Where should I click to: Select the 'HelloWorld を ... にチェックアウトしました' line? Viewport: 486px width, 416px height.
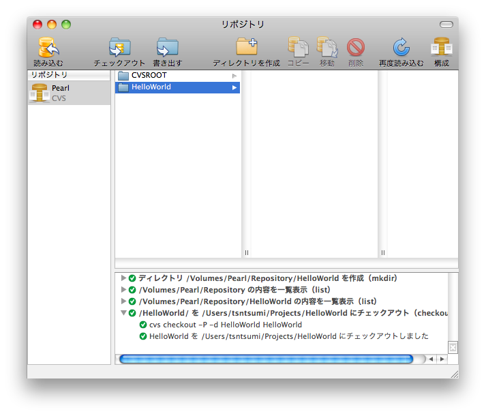[x=289, y=336]
